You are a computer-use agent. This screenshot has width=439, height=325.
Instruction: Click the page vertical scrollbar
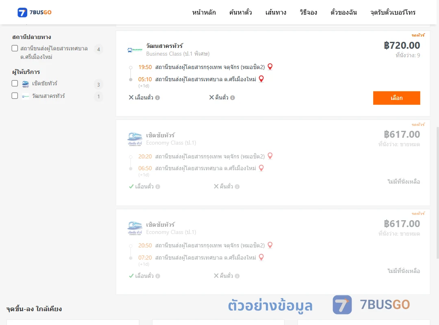coord(437,193)
